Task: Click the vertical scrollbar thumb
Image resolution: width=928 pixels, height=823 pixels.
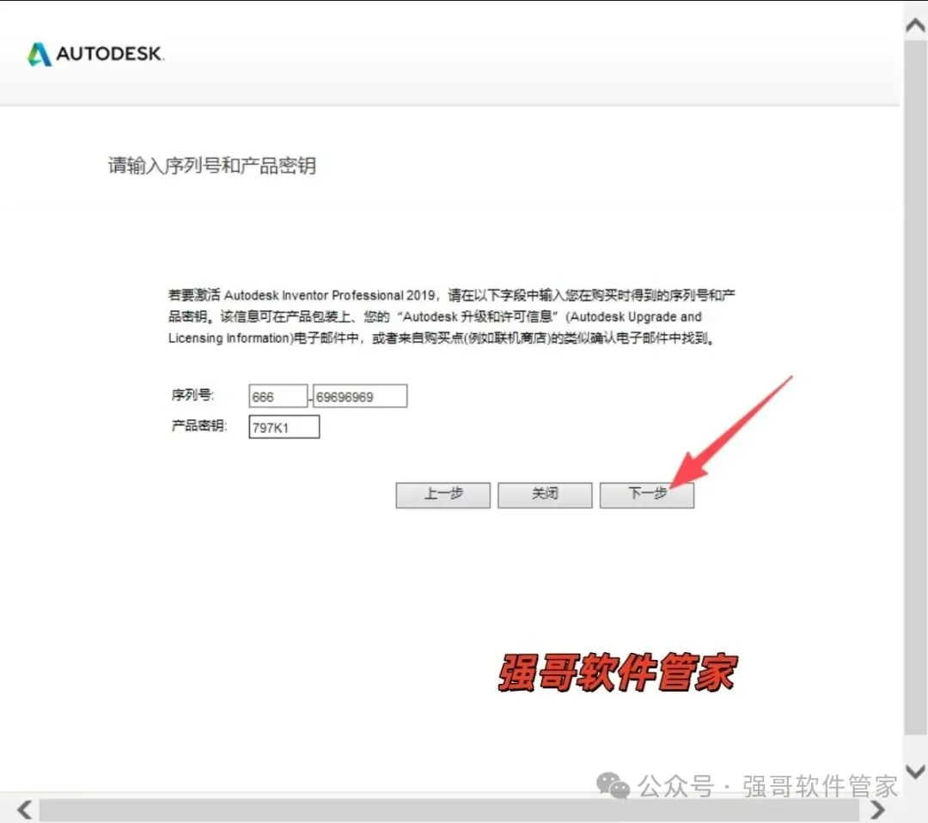Action: [916, 387]
